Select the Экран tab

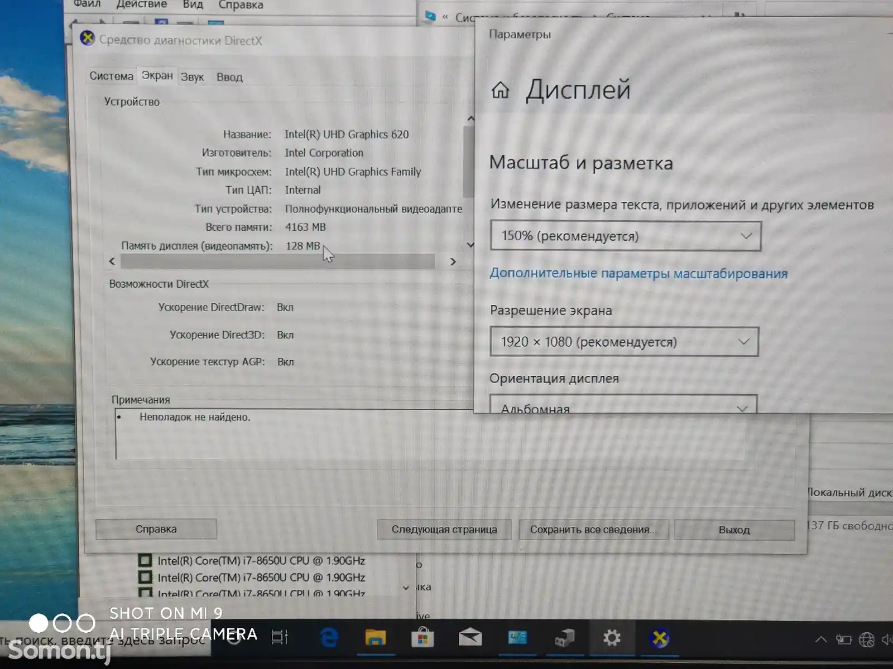[x=157, y=75]
